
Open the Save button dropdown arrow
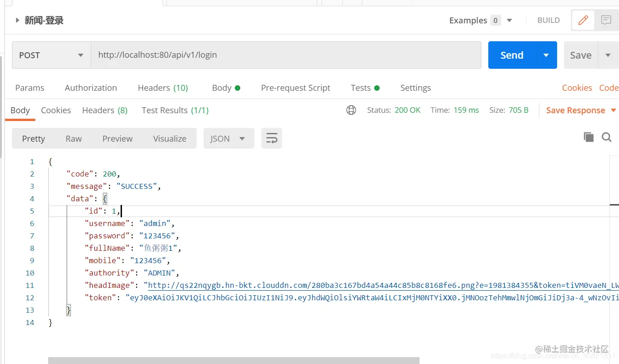608,55
